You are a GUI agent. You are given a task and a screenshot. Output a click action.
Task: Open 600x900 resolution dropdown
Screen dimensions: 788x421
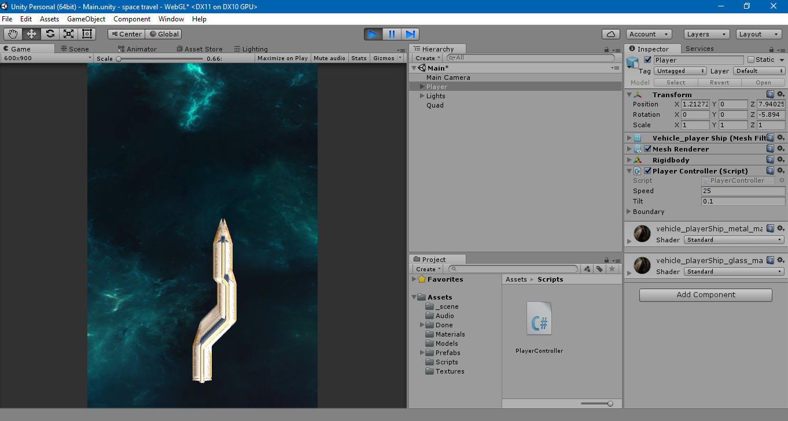(x=47, y=58)
